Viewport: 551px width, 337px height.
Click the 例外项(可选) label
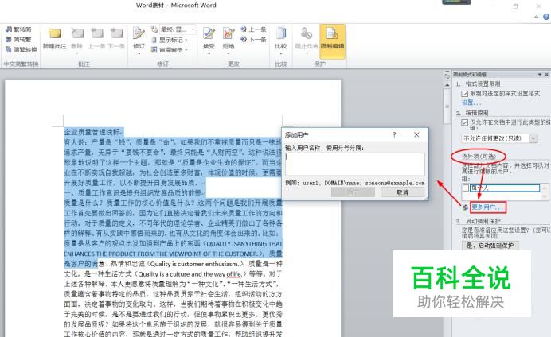tap(479, 157)
